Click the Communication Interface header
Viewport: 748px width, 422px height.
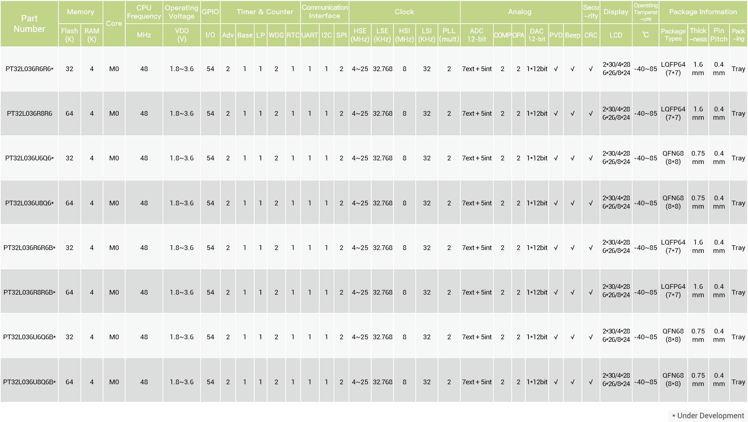coord(325,12)
